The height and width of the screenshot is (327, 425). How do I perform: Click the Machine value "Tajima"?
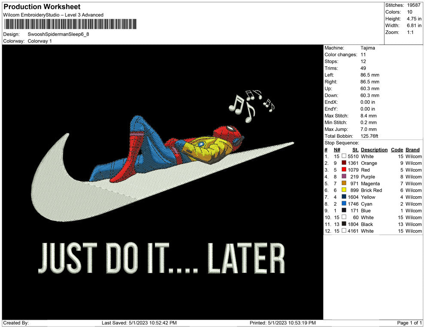(367, 48)
